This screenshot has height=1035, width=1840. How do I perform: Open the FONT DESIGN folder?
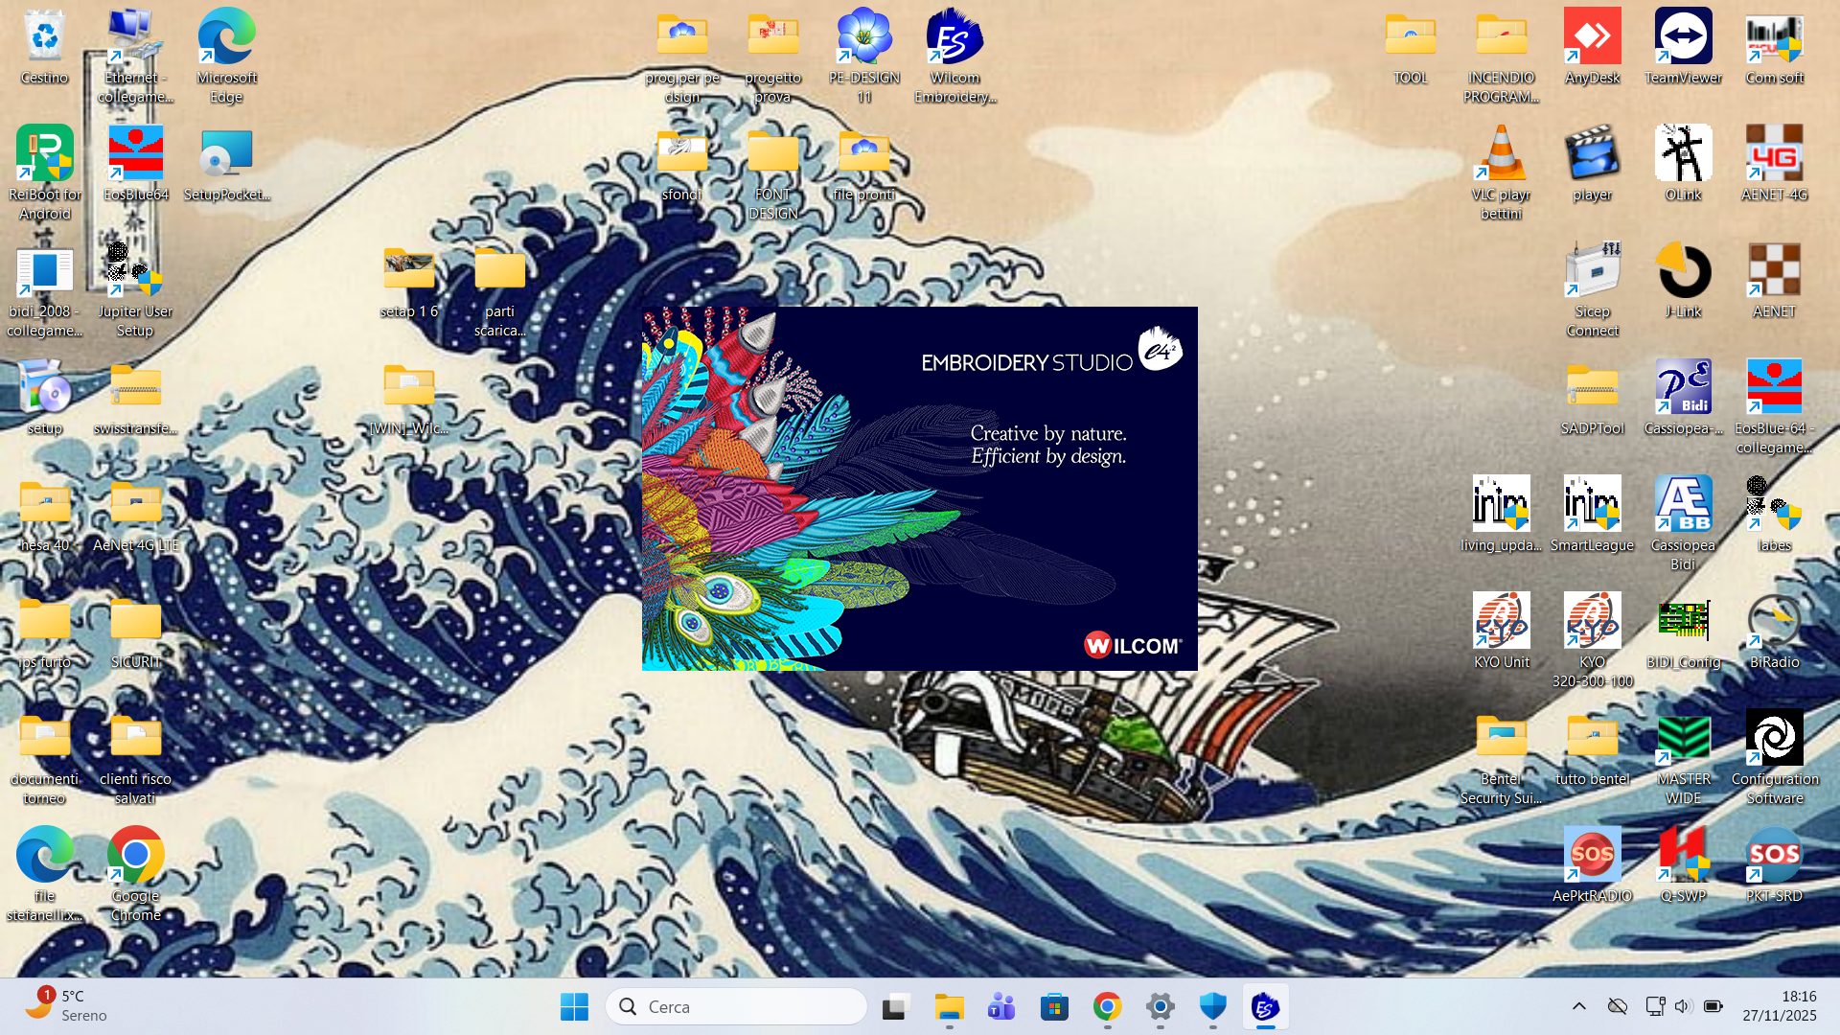click(x=772, y=155)
